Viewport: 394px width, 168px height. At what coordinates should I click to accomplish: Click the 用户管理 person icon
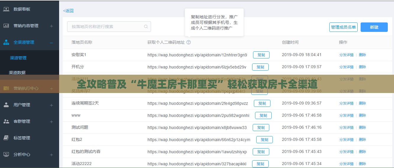[6, 105]
